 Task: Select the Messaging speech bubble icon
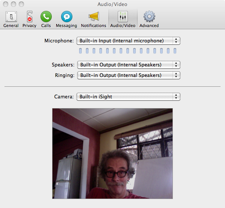coord(66,19)
